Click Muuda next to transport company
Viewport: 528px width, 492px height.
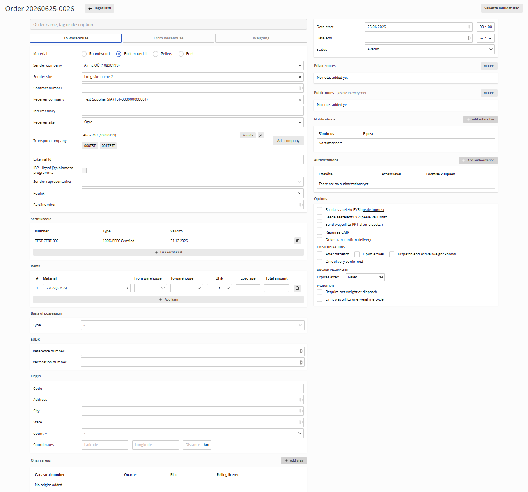coord(248,135)
